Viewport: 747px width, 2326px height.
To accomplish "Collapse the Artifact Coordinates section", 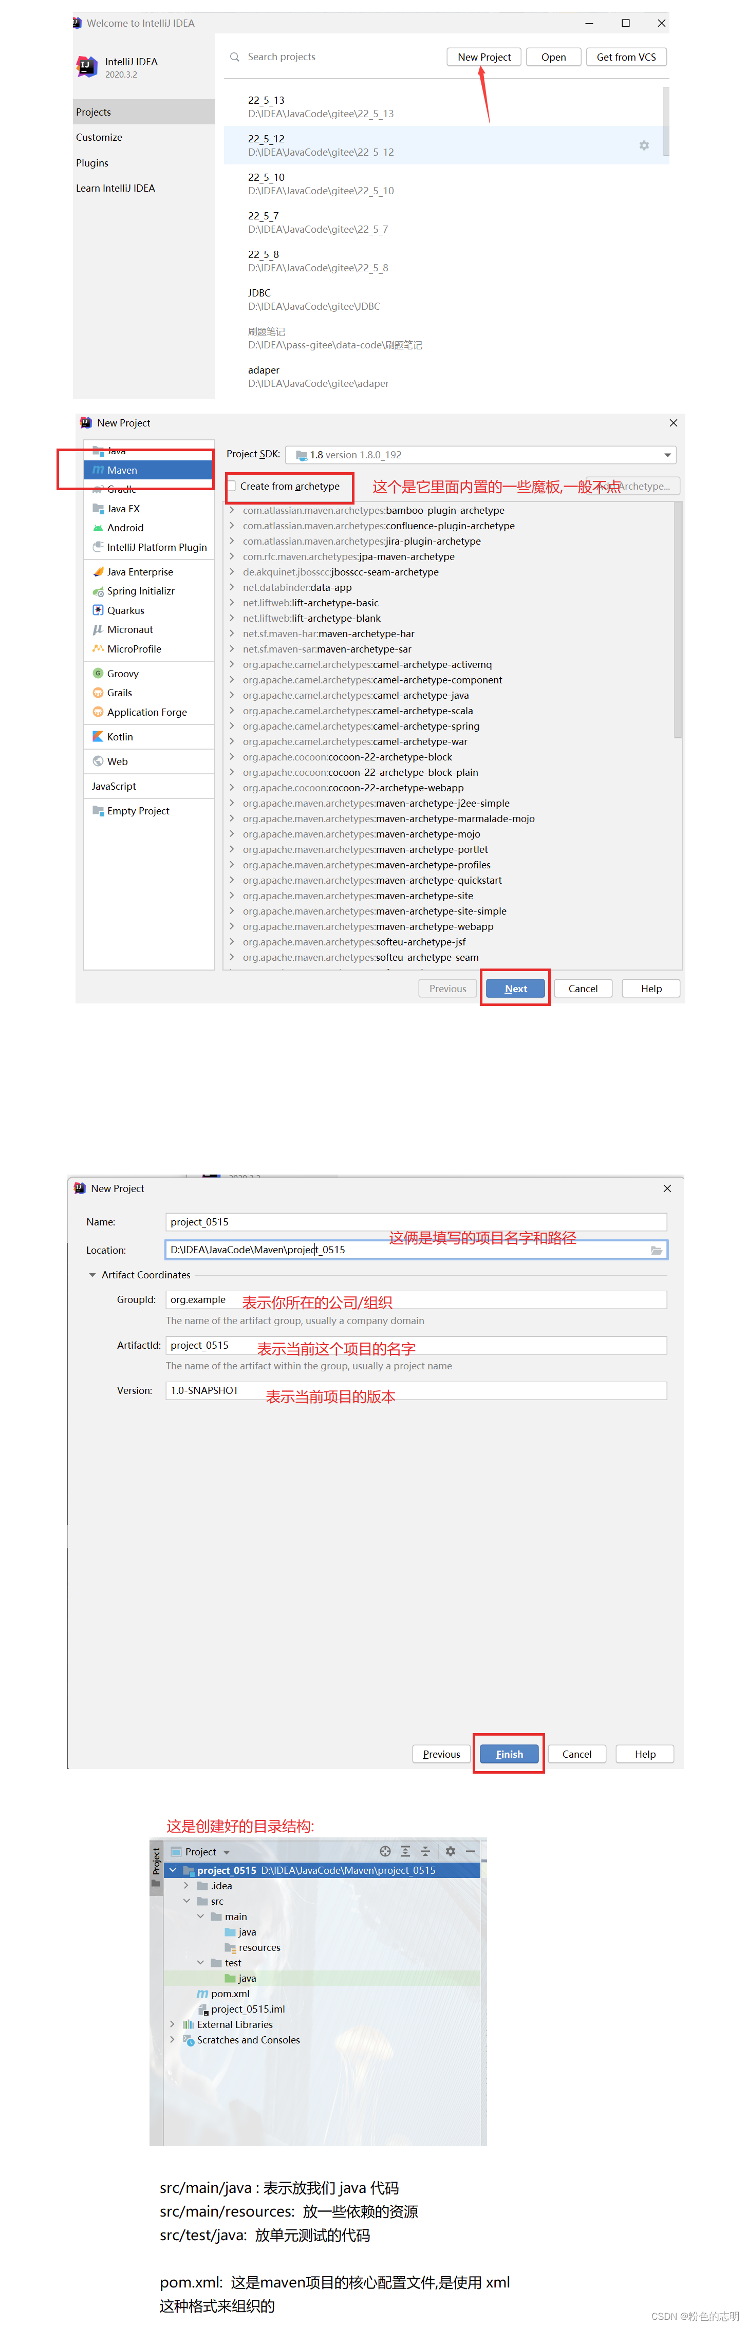I will 92,1275.
